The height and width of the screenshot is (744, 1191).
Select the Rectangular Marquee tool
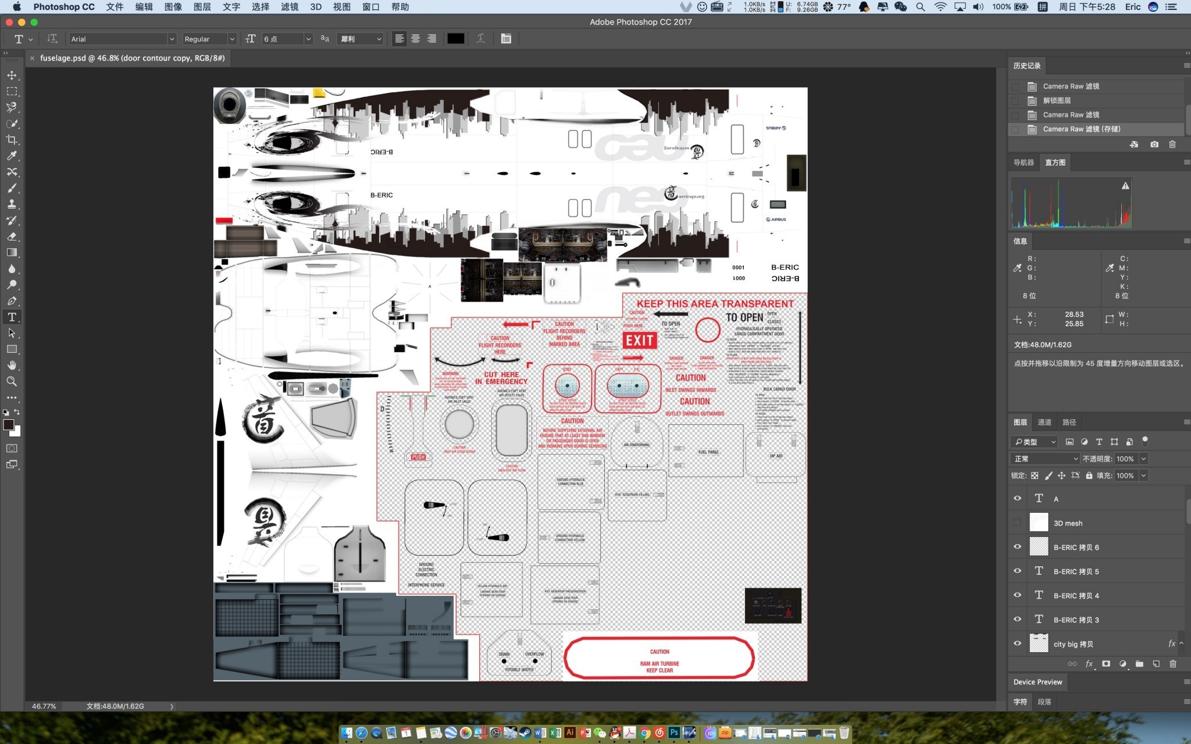12,92
